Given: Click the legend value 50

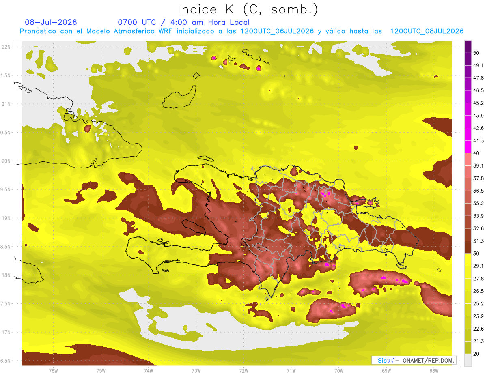Looking at the screenshot, I should tap(476, 53).
